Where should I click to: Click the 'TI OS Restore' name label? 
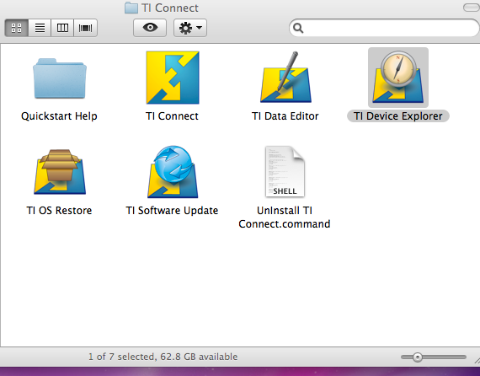coord(59,211)
